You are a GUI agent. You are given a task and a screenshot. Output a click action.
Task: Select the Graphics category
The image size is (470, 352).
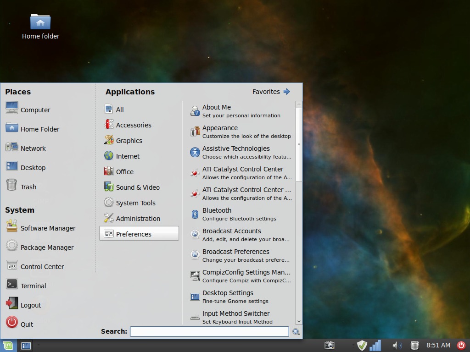(139, 140)
